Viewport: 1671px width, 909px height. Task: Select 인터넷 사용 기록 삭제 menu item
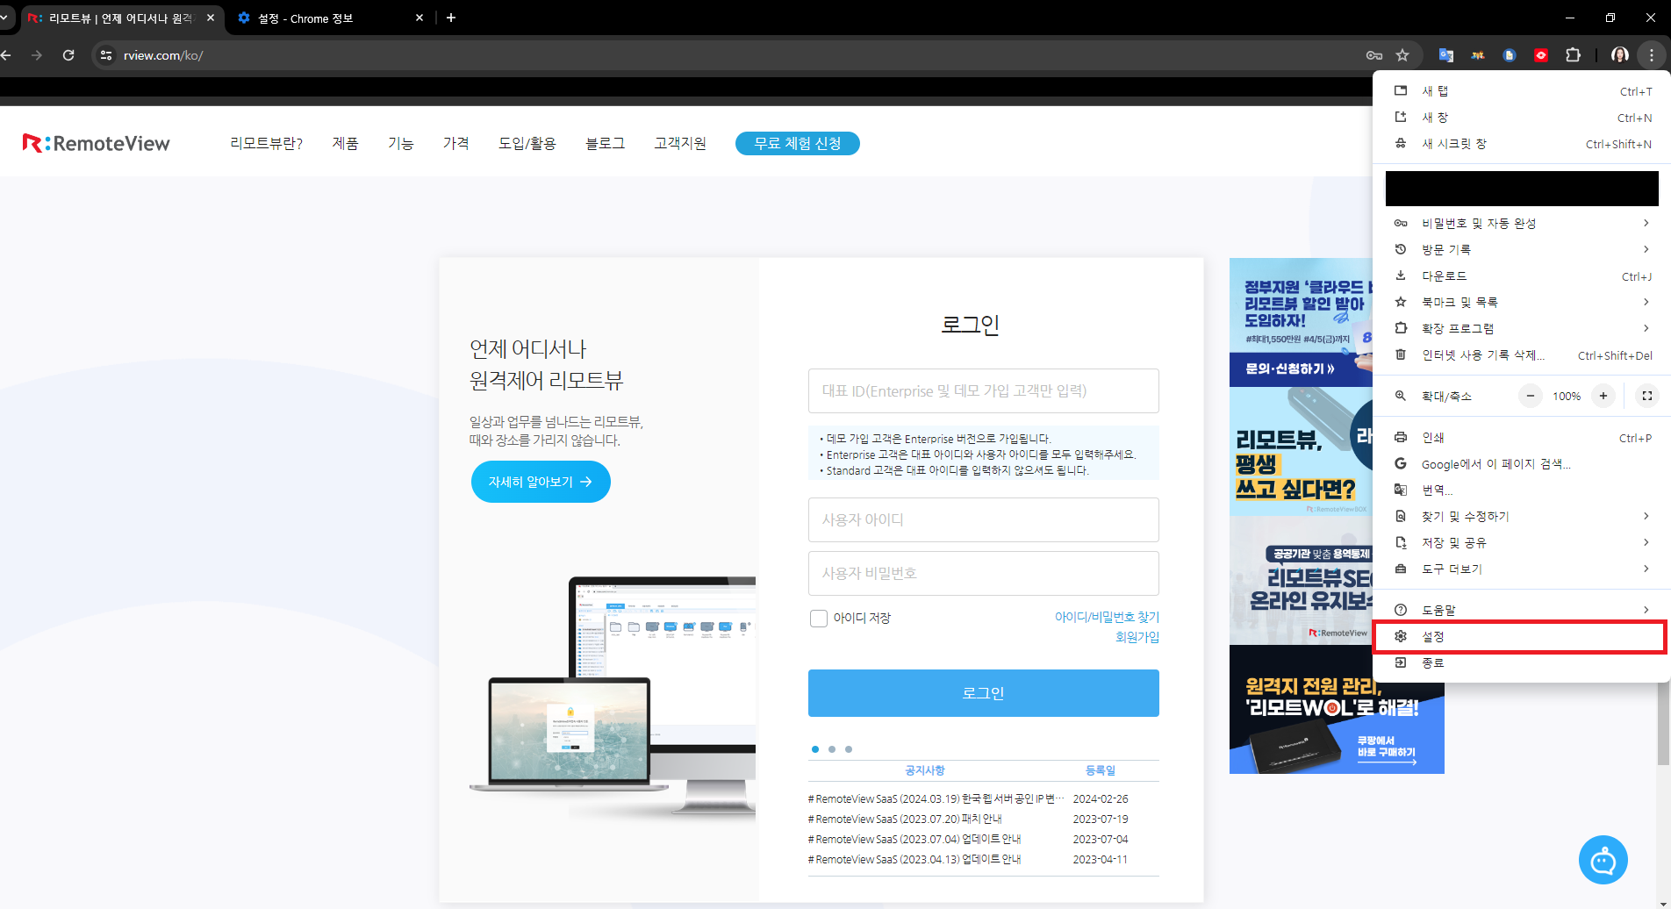(1522, 354)
